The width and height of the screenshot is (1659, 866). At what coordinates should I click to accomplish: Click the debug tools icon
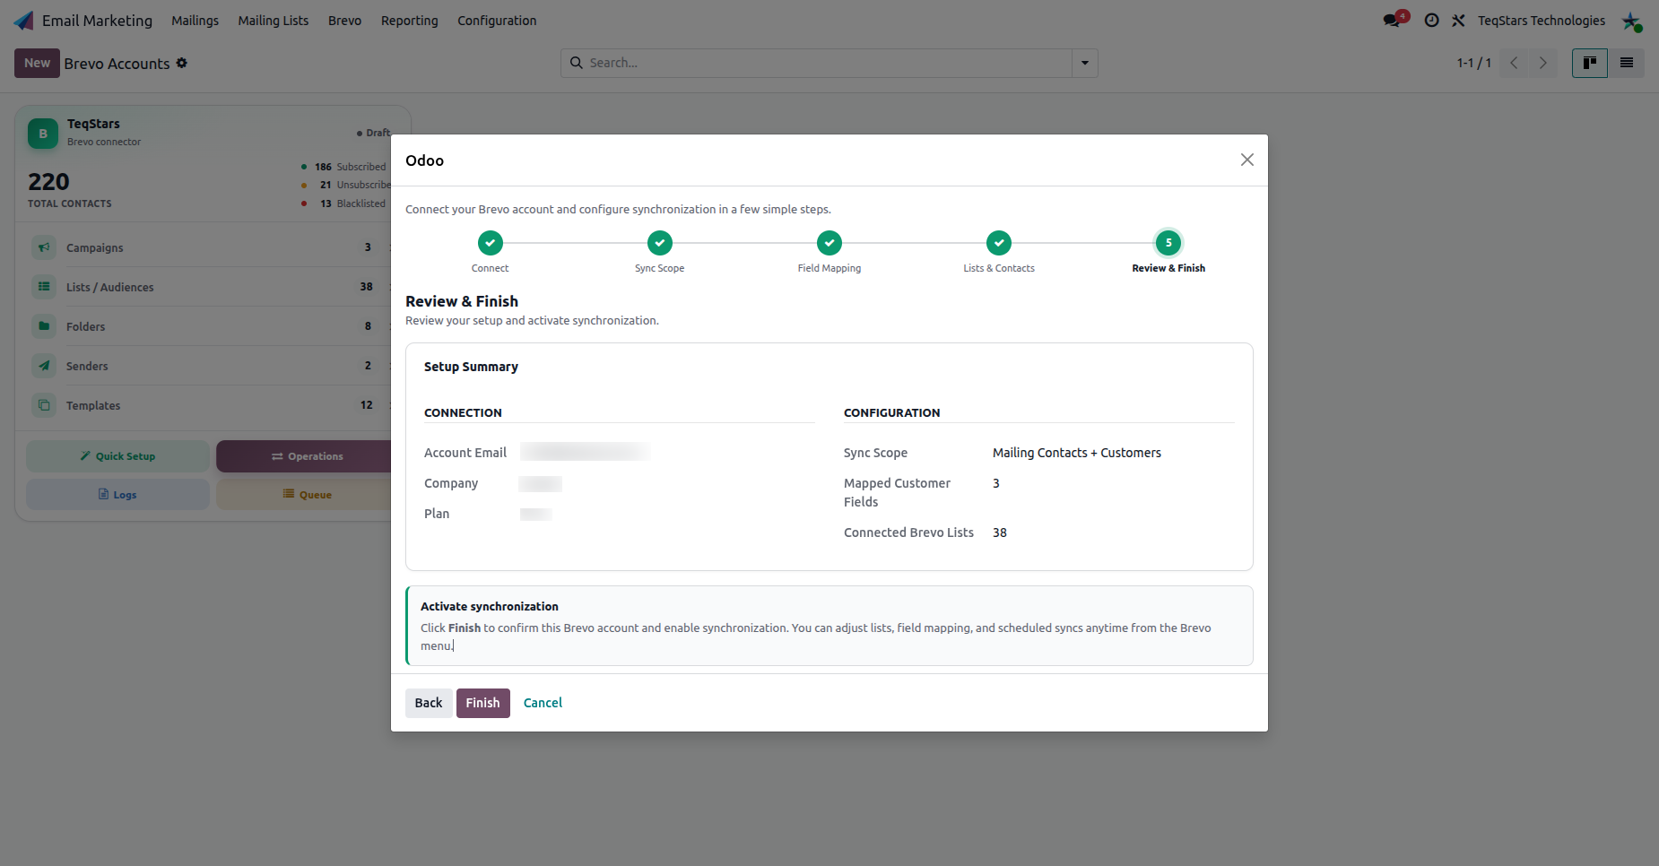tap(1458, 21)
